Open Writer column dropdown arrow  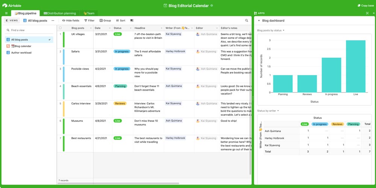(x=192, y=28)
